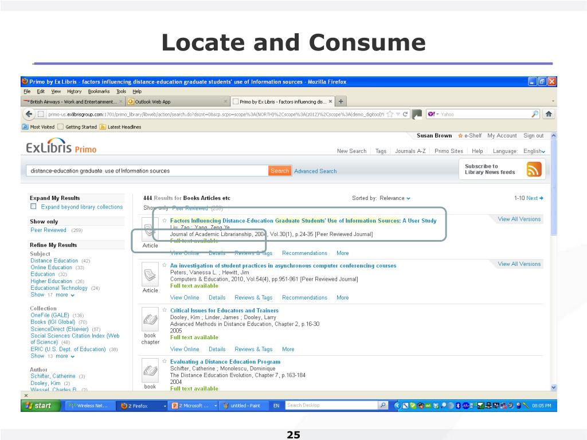
Task: Open the File menu
Action: coord(27,91)
